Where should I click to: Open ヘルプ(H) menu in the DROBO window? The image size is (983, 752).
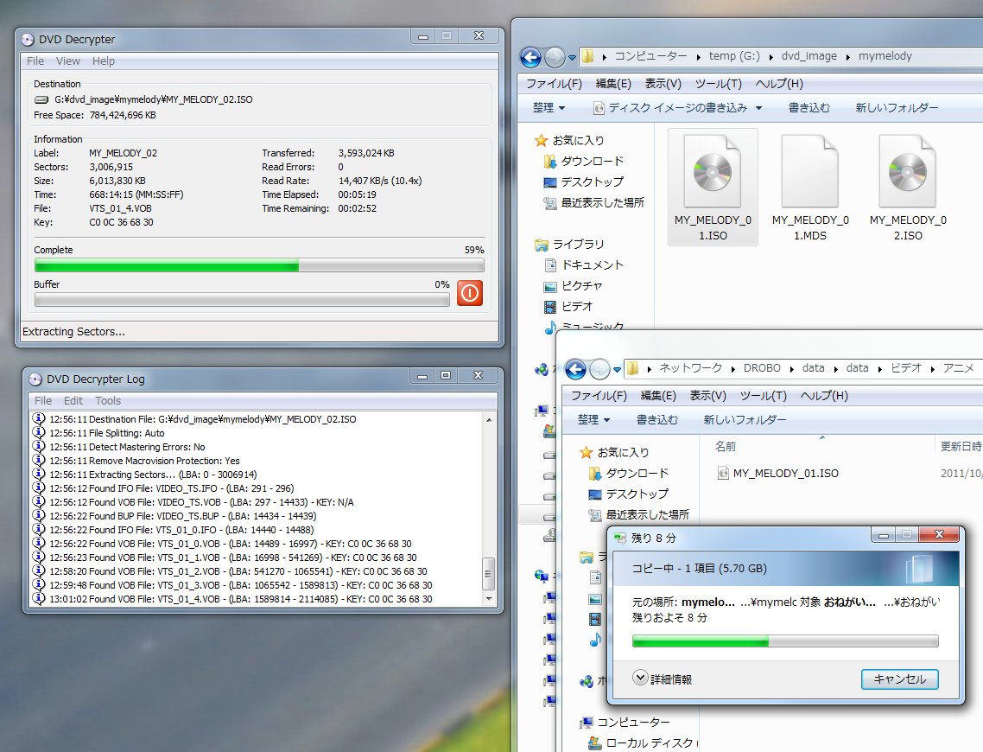coord(824,396)
